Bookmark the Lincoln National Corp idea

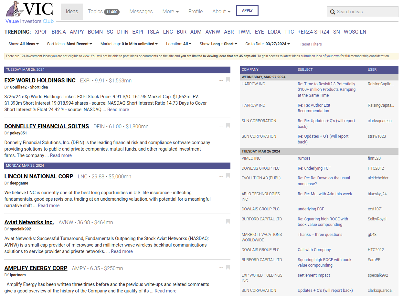228,175
